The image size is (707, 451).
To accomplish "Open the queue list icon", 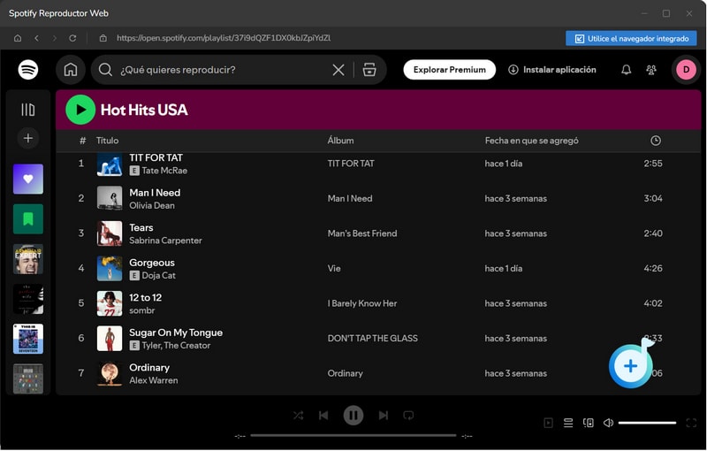I will 568,423.
